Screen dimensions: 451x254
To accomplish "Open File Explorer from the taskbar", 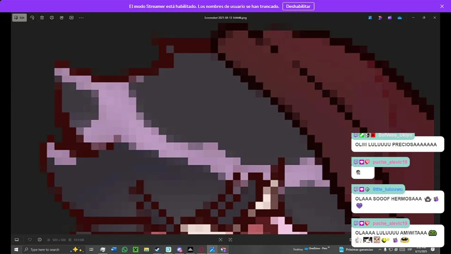I will 146,249.
